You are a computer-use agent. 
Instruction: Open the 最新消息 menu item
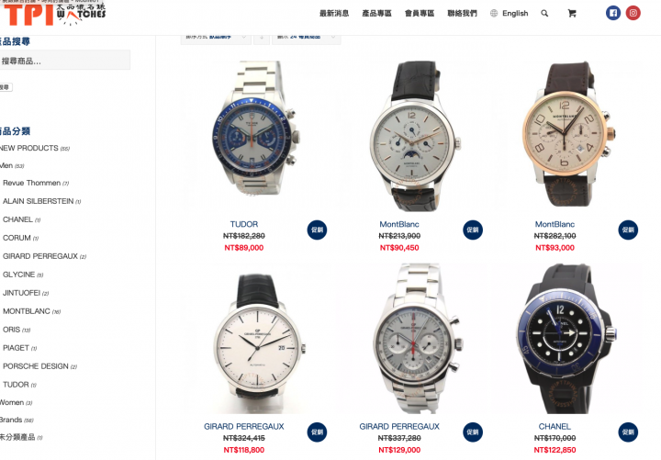tap(334, 14)
